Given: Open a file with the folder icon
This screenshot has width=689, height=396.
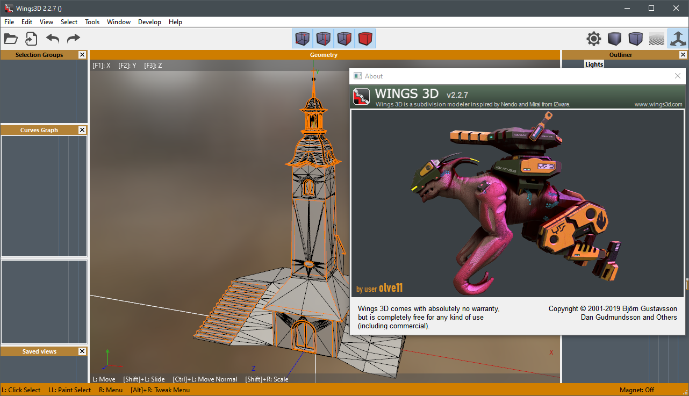Looking at the screenshot, I should point(11,39).
